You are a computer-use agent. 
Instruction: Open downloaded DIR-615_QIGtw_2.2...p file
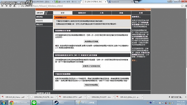128,97
